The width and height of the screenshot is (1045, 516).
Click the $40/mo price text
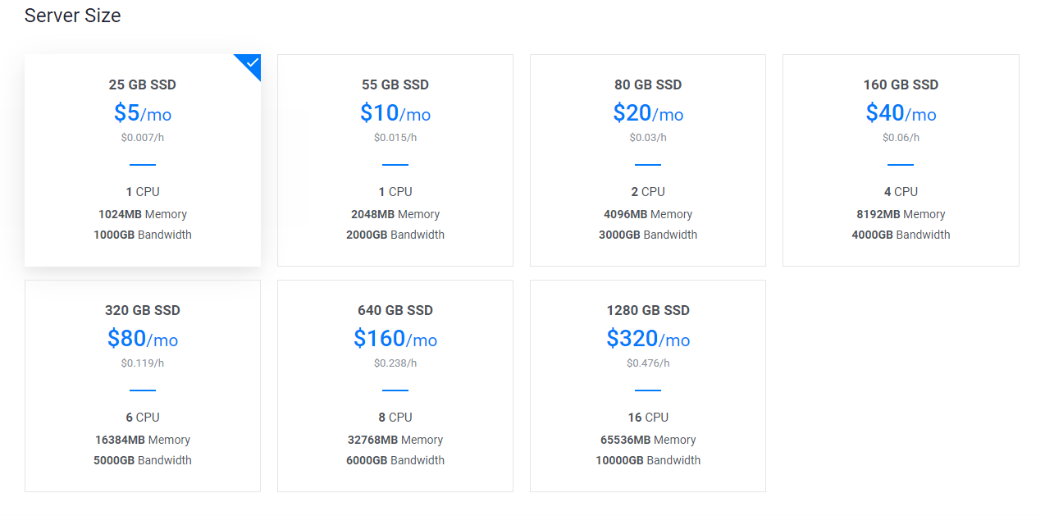pos(901,113)
